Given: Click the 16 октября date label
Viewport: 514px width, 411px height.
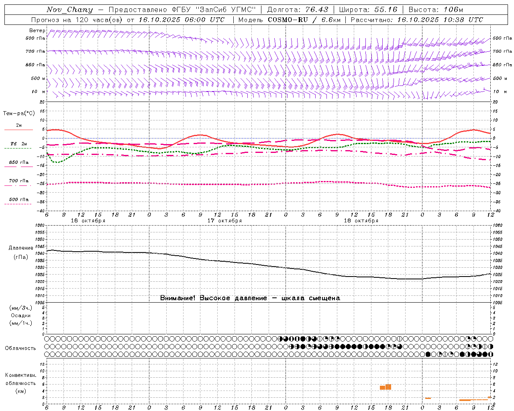Looking at the screenshot, I should [x=88, y=221].
